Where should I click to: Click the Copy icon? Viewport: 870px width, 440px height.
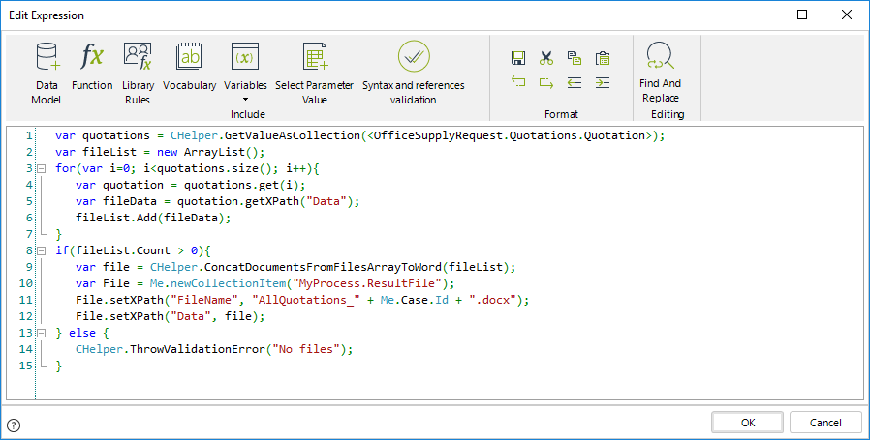tap(575, 58)
